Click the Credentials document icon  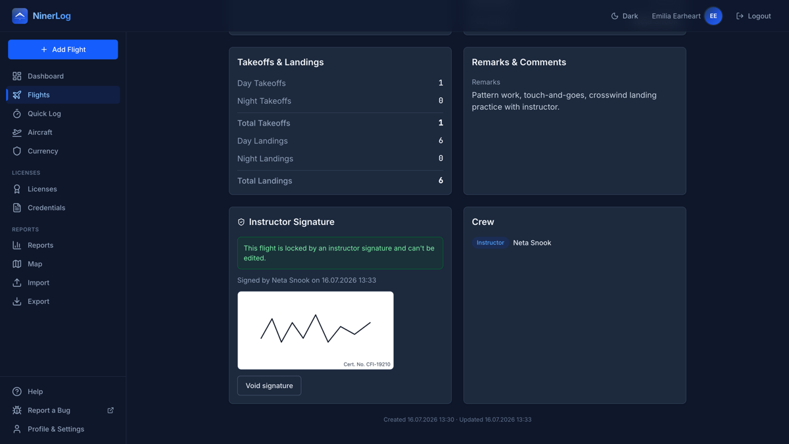[17, 208]
